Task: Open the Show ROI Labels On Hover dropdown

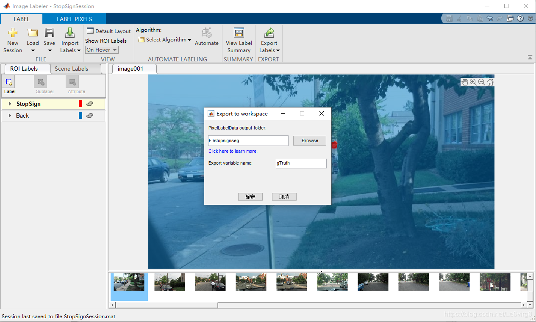Action: click(102, 50)
